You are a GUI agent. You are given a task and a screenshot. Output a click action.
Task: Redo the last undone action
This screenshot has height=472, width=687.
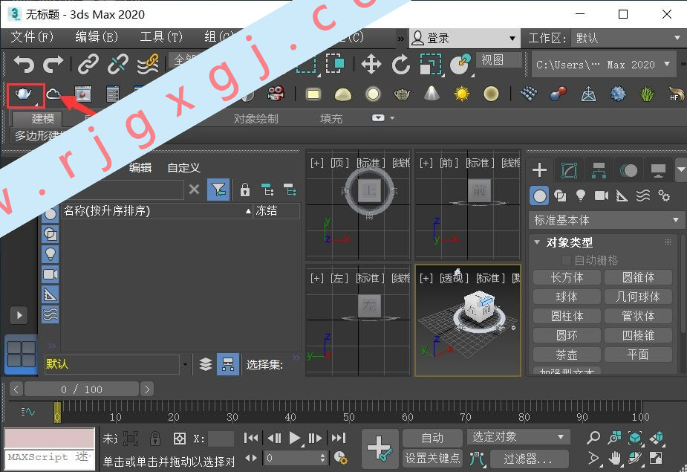point(53,65)
